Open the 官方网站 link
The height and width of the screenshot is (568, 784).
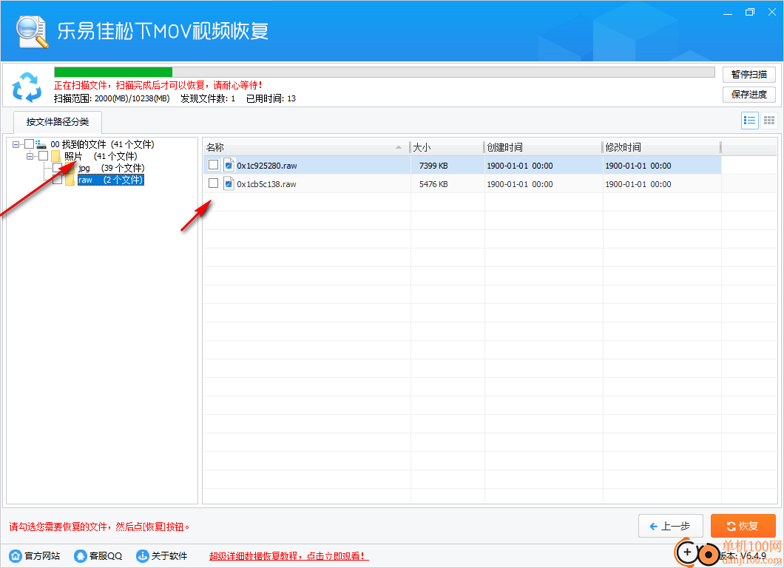(42, 556)
